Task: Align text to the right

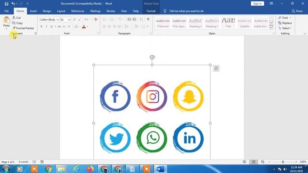Action: [115, 26]
